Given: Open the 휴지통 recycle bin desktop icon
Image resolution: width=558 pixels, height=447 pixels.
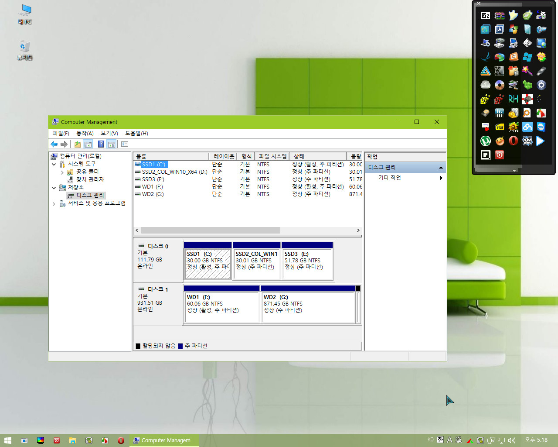Looking at the screenshot, I should pos(25,51).
